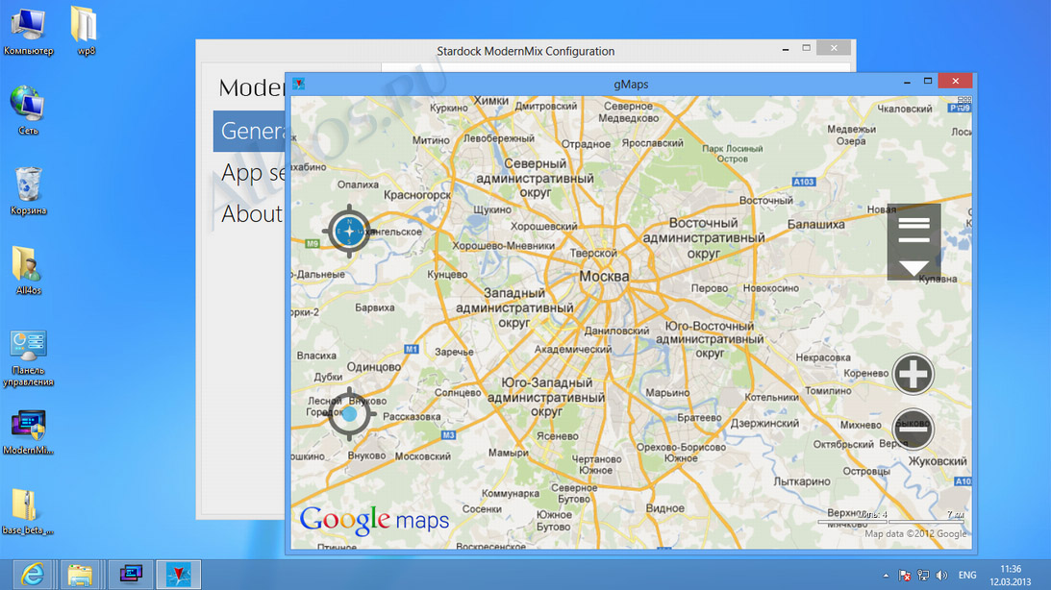1051x590 pixels.
Task: Click the compass icon on the map
Action: coord(349,232)
